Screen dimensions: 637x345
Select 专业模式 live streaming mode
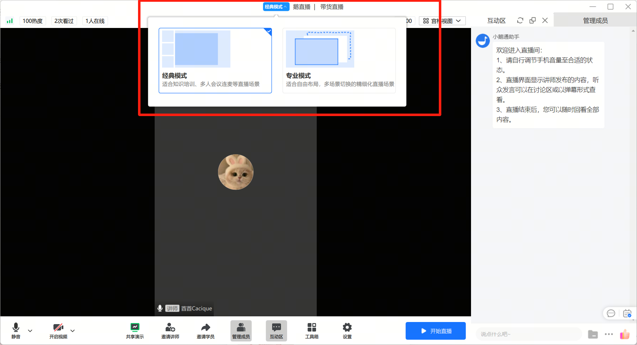(339, 60)
